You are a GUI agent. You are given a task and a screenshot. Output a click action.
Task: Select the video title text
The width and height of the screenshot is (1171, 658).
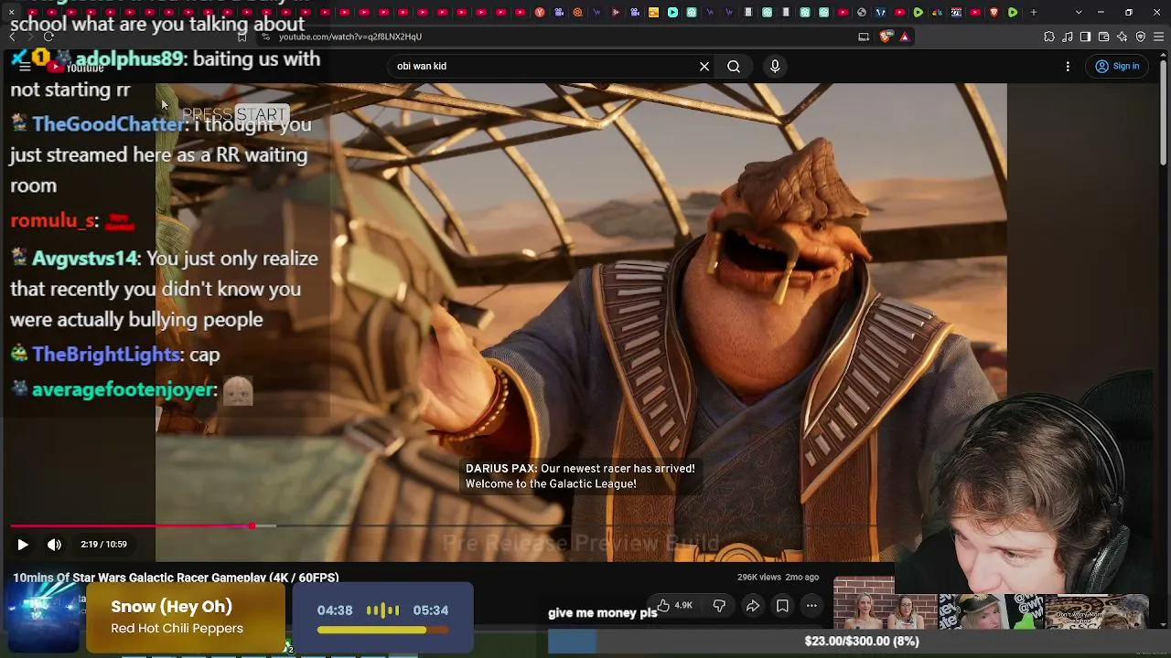tap(176, 578)
